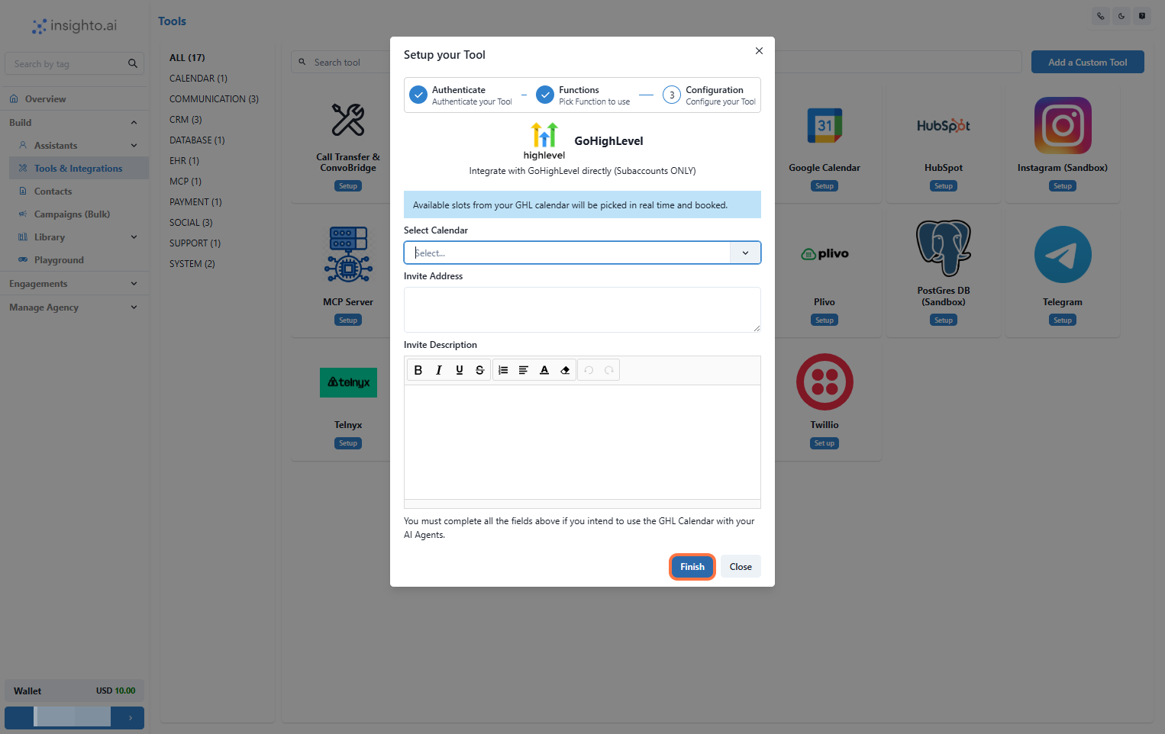Expand the Library sidebar item
The image size is (1165, 734).
coord(134,237)
